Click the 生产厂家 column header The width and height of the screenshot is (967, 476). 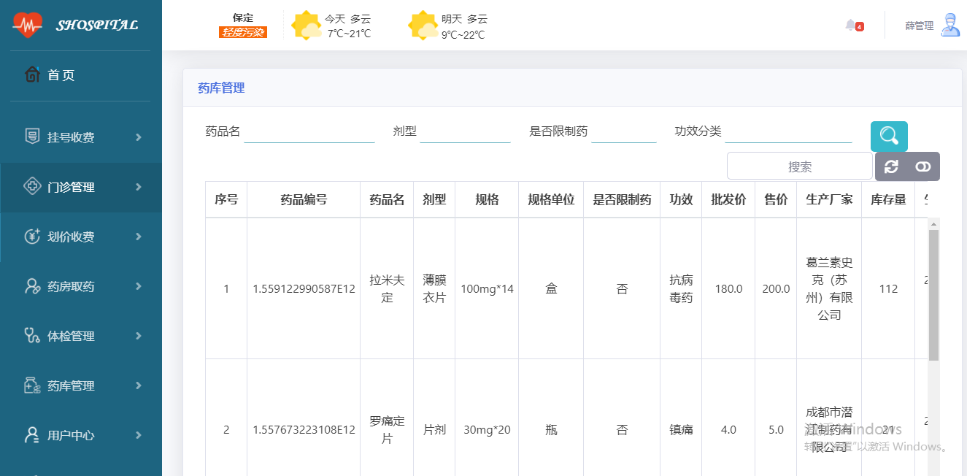(x=829, y=199)
